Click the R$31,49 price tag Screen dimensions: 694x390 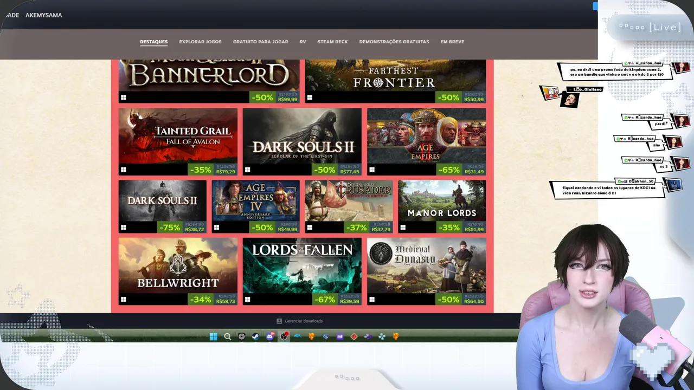(x=474, y=172)
